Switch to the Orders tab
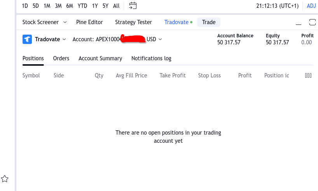318x191 pixels. (61, 58)
